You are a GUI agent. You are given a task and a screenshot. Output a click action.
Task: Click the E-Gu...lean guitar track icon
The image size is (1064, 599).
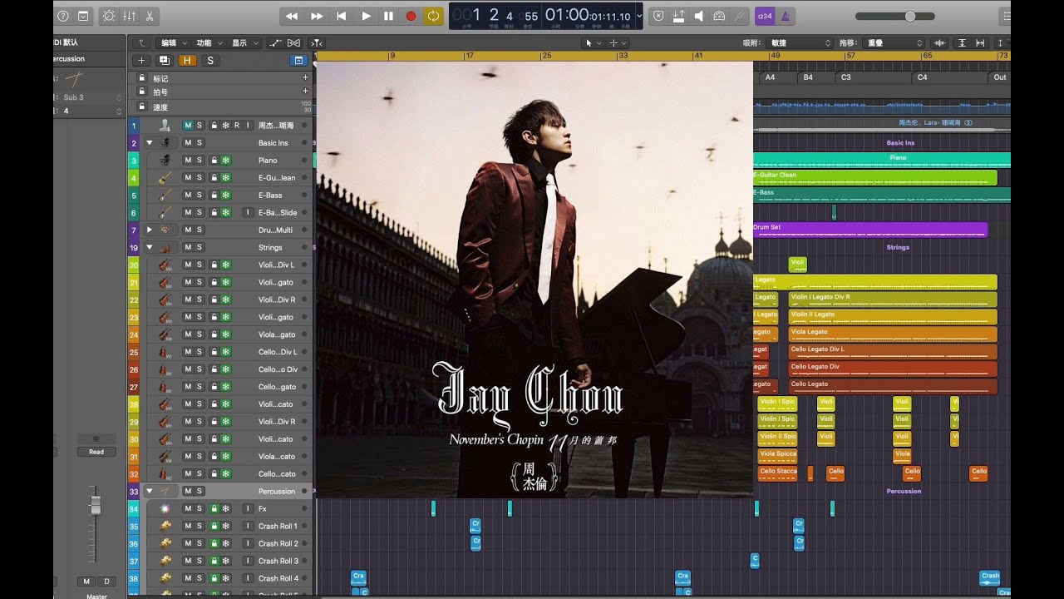(x=165, y=177)
